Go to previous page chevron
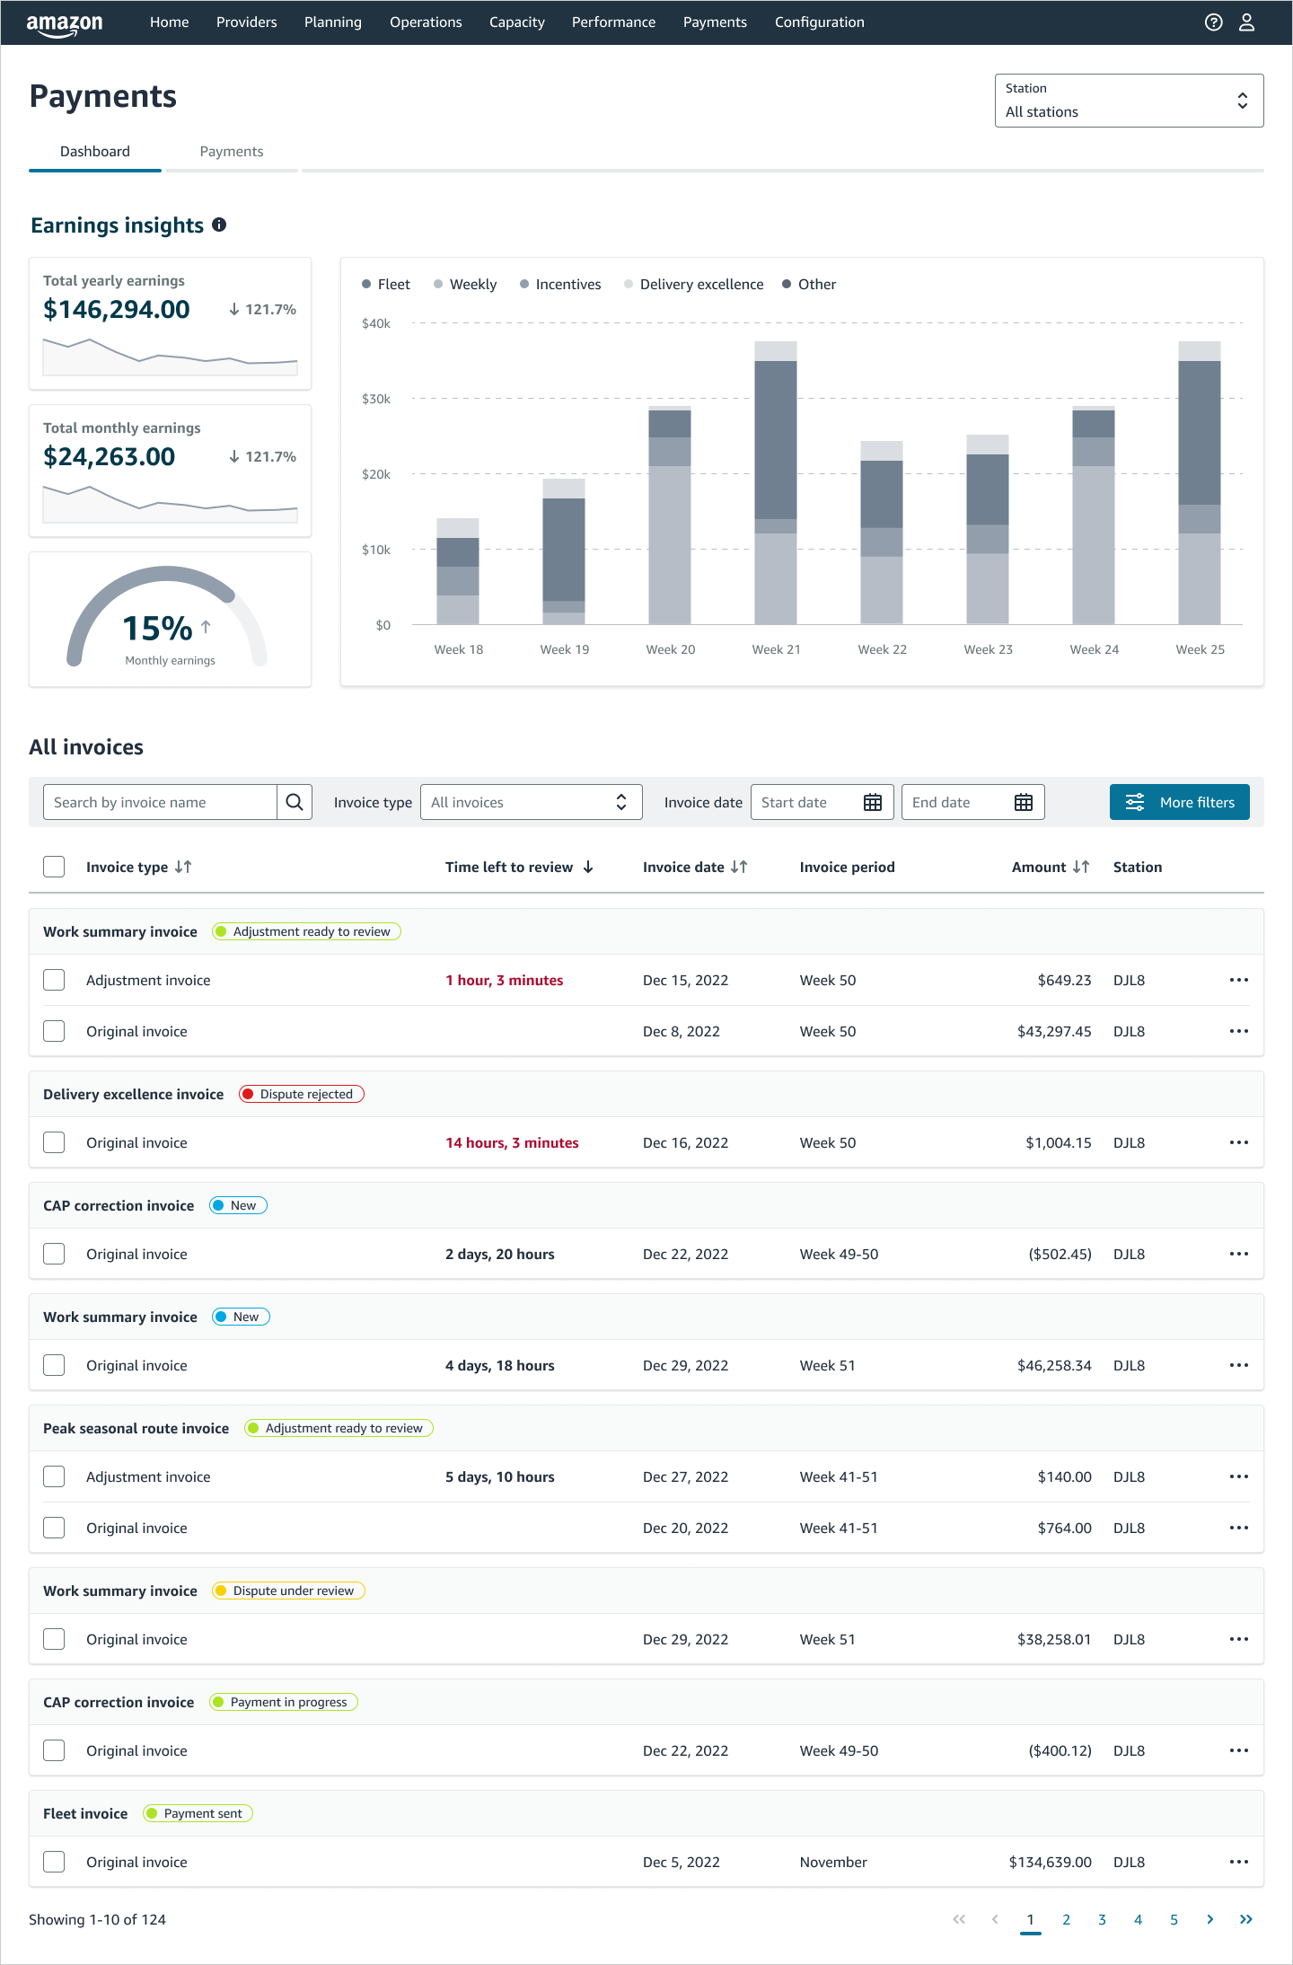This screenshot has width=1293, height=1965. (x=995, y=1919)
